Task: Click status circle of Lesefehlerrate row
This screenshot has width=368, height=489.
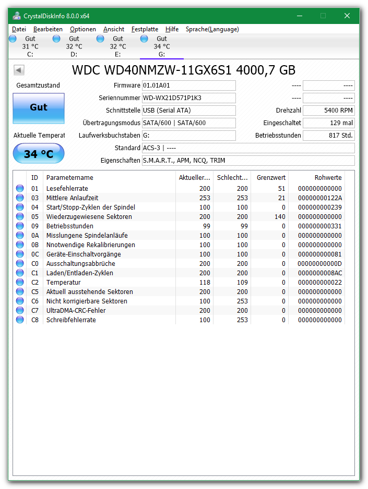Action: tap(20, 188)
